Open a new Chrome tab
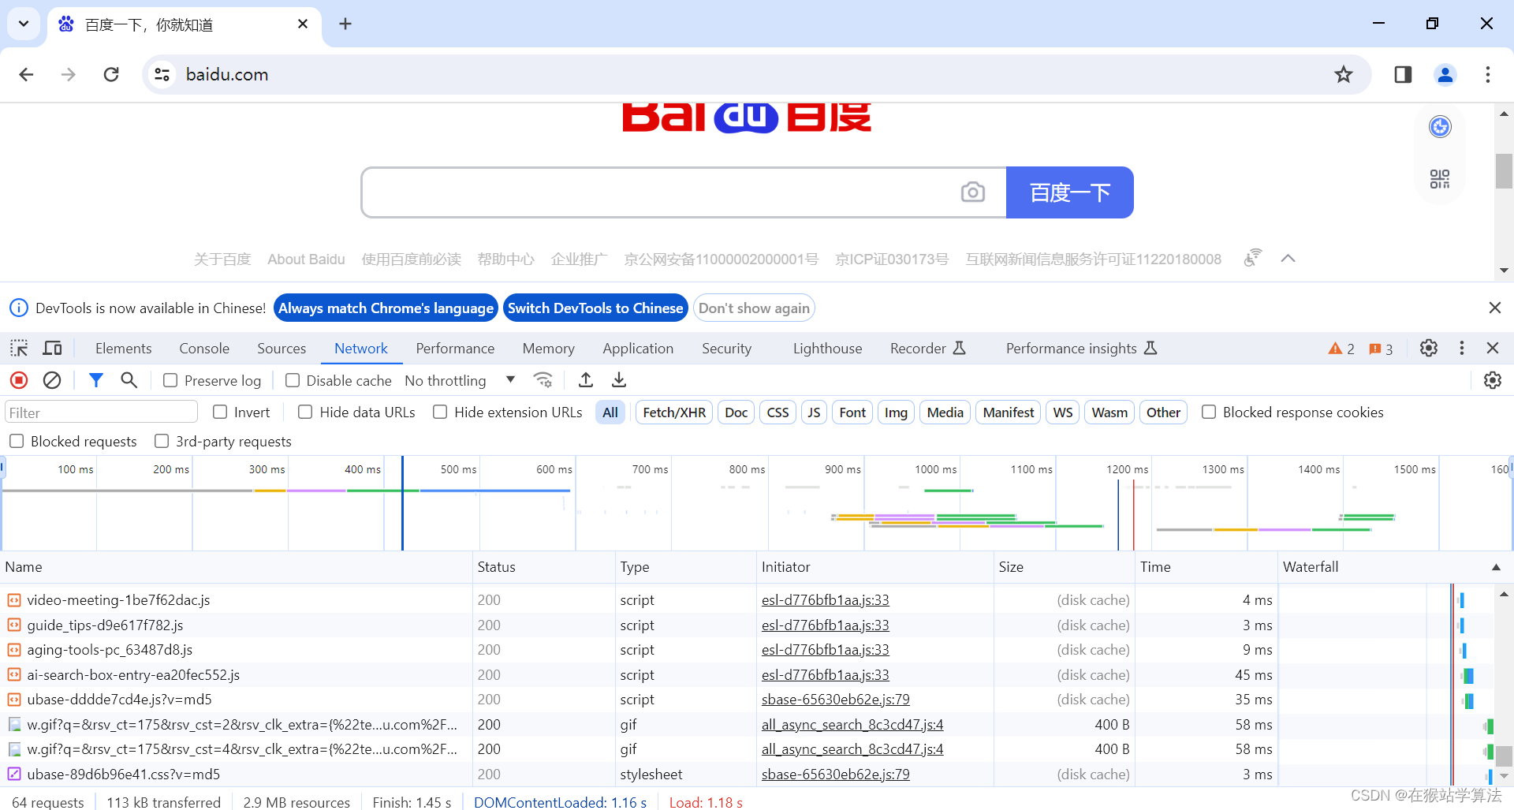 pos(345,24)
